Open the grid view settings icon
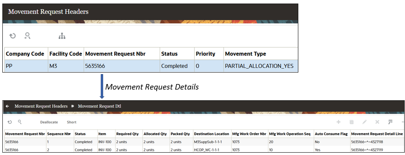The height and width of the screenshot is (155, 405). pyautogui.click(x=390, y=122)
